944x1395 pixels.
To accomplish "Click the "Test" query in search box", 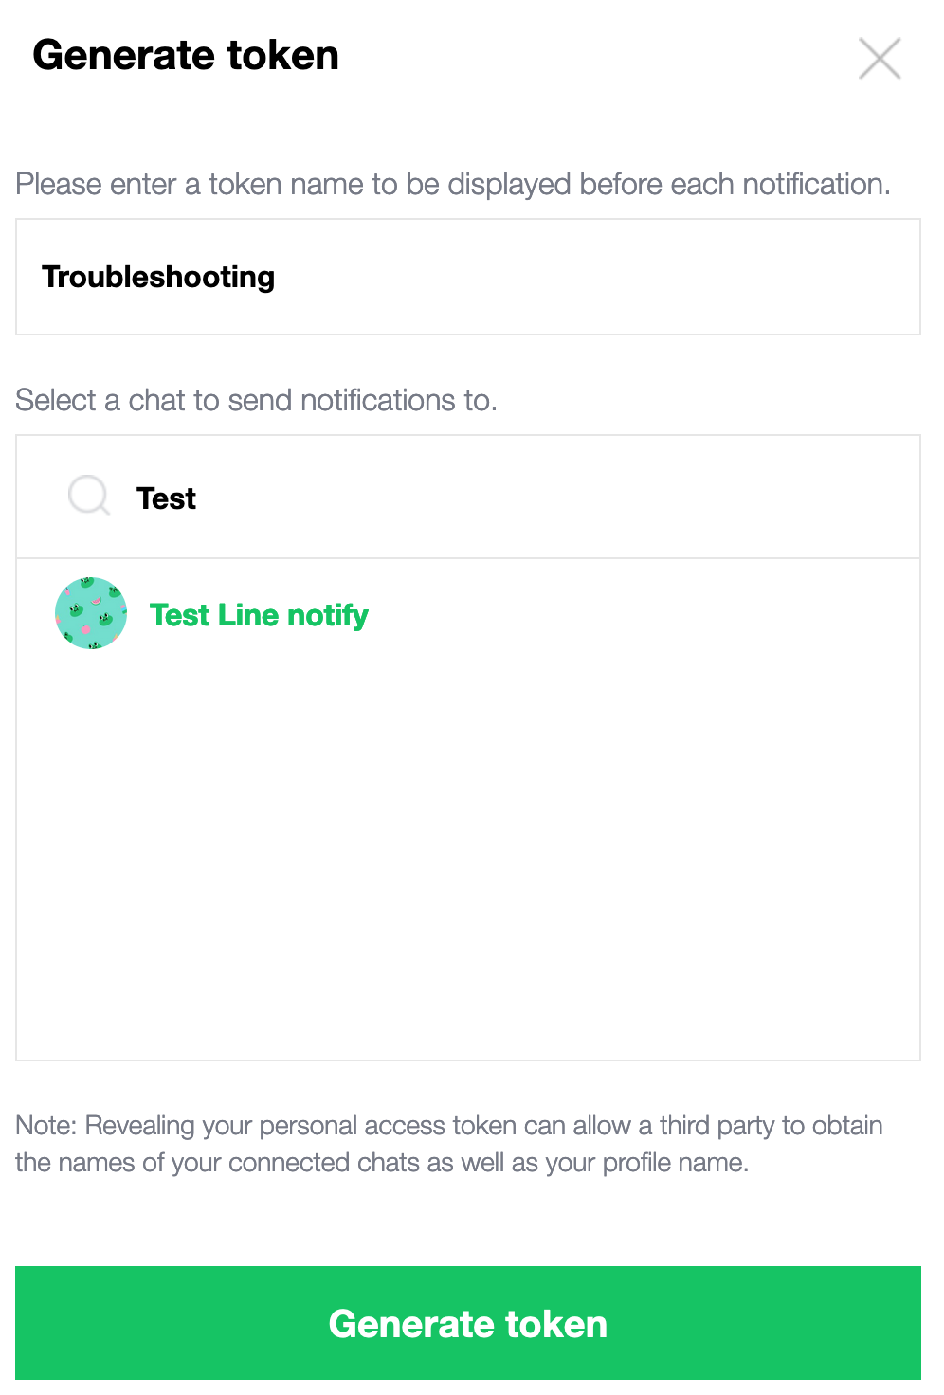I will (x=166, y=498).
